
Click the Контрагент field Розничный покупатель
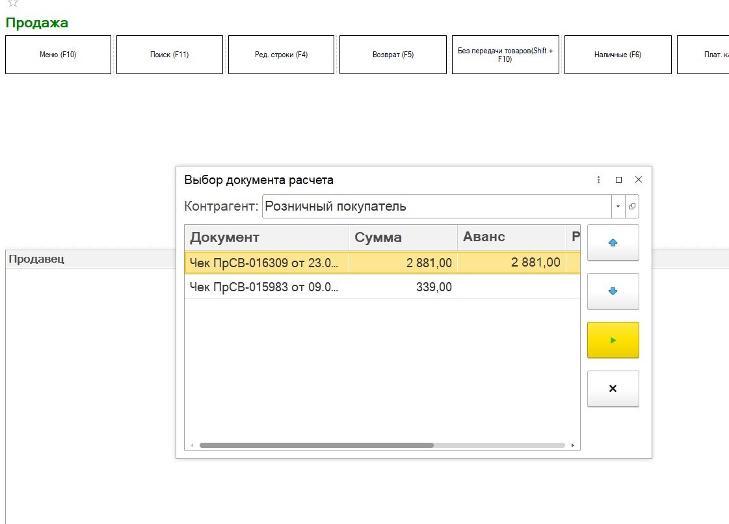(x=436, y=207)
